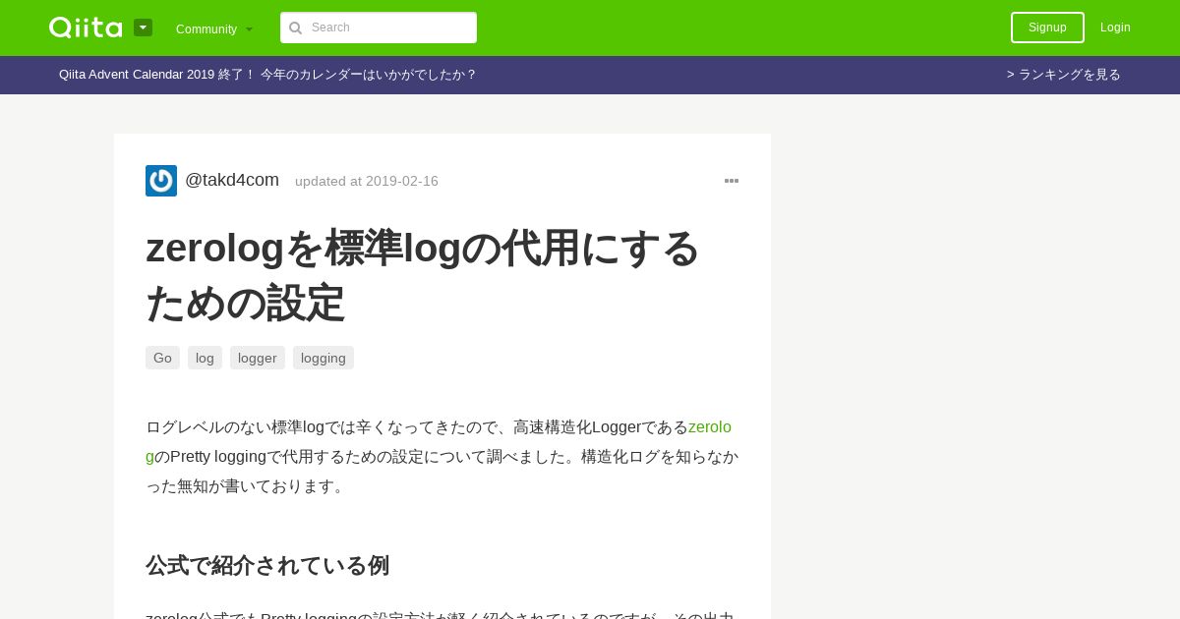Click the search magnifier icon
The image size is (1180, 619).
point(295,28)
